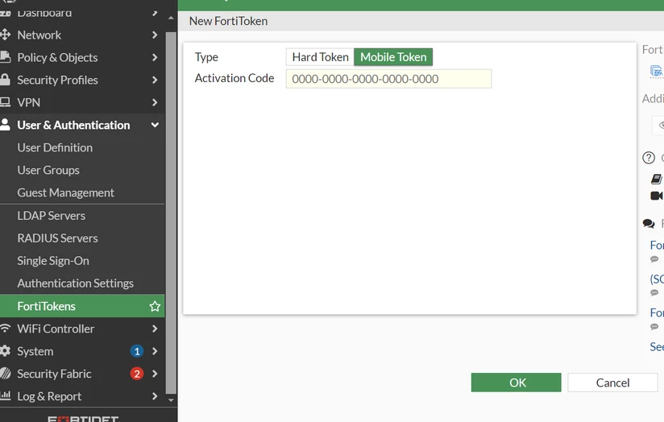This screenshot has height=422, width=664.
Task: Click the Log & Report chart icon
Action: (x=5, y=395)
